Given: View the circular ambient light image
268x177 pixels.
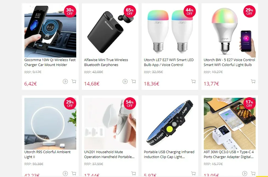Looking at the screenshot, I should [x=50, y=124].
